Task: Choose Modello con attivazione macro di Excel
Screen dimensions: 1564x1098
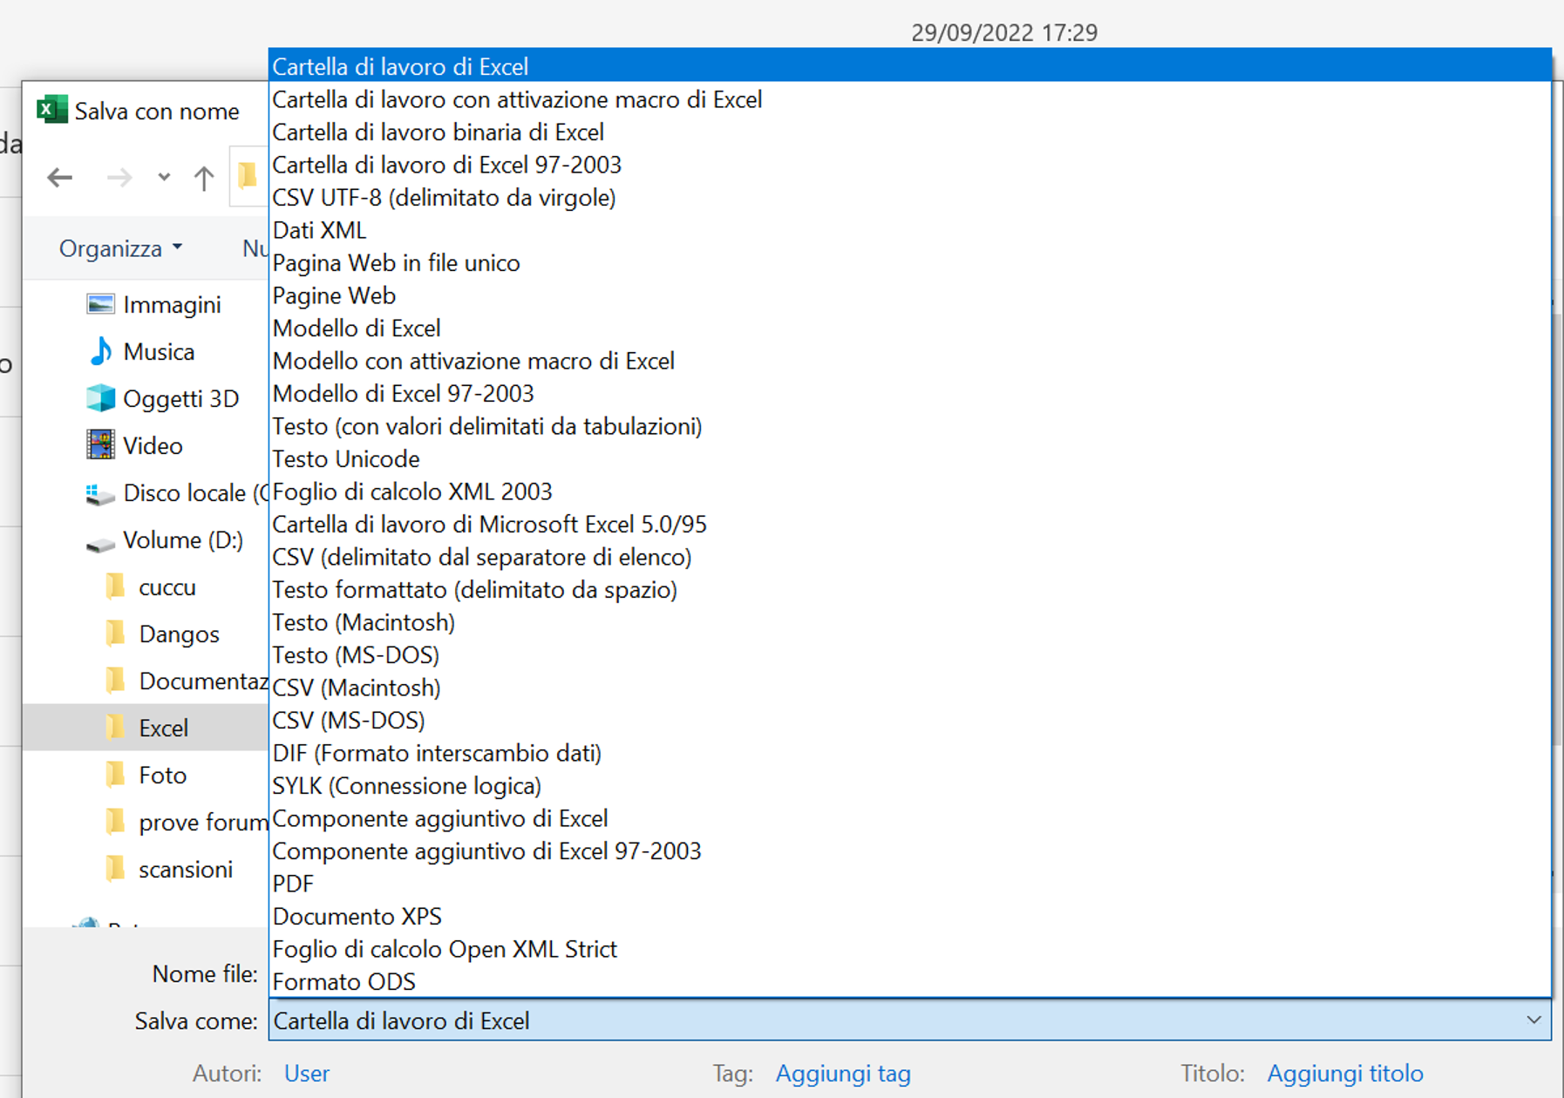Action: [x=910, y=361]
